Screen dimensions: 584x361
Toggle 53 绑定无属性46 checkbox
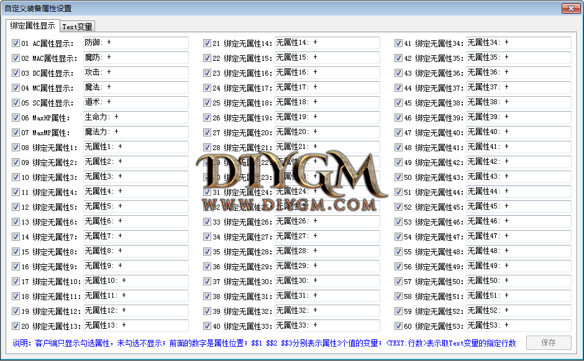click(x=398, y=222)
